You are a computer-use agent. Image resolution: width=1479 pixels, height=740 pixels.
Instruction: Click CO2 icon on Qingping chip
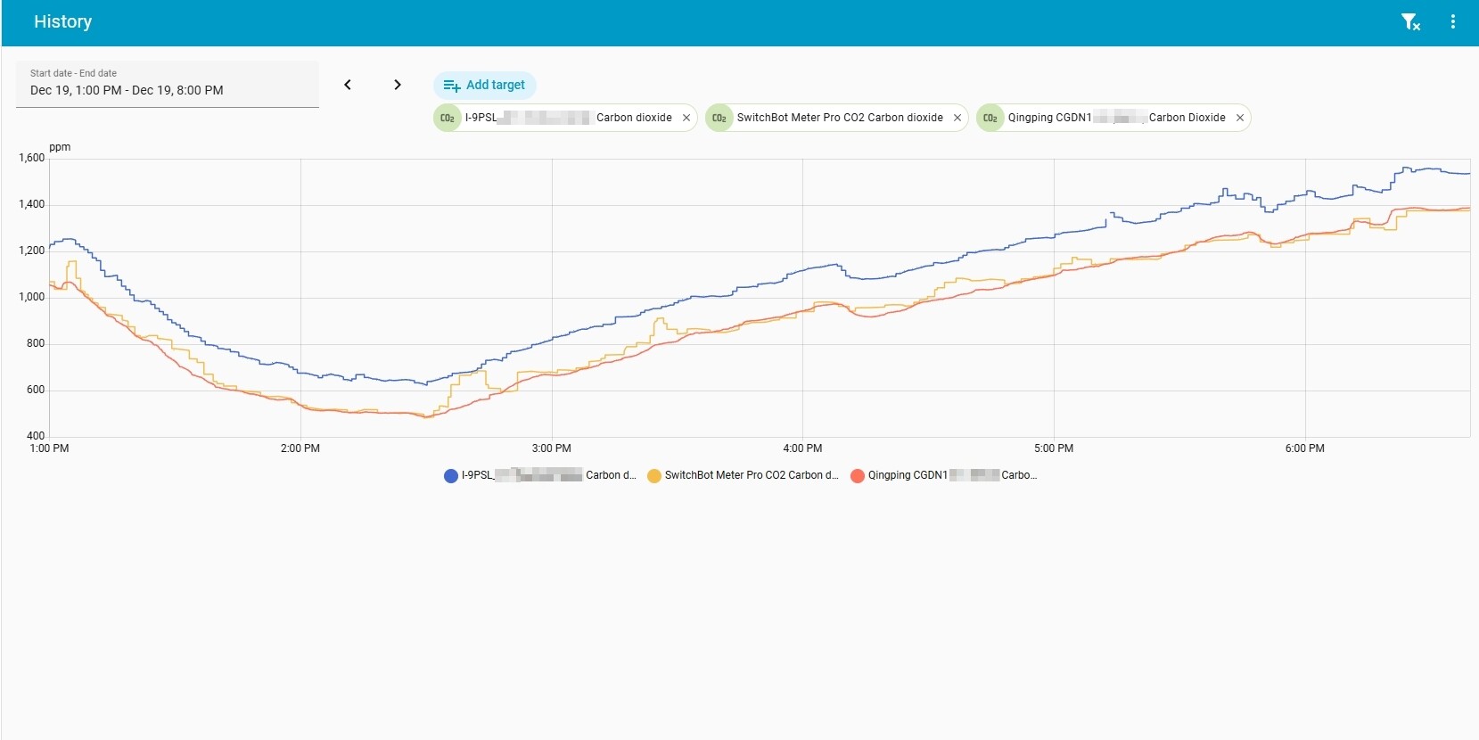(990, 118)
